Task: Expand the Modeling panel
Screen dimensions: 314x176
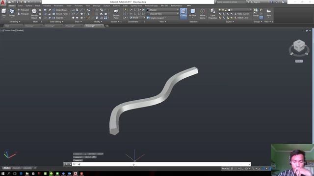Action: [15, 22]
